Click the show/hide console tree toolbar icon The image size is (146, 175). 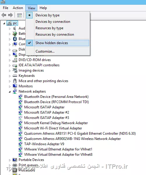pyautogui.click(x=20, y=15)
